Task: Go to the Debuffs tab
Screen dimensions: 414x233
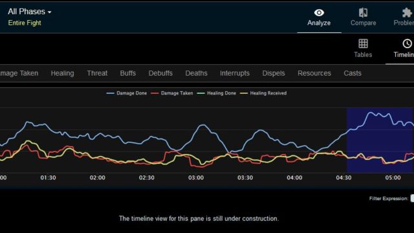Action: [x=160, y=73]
